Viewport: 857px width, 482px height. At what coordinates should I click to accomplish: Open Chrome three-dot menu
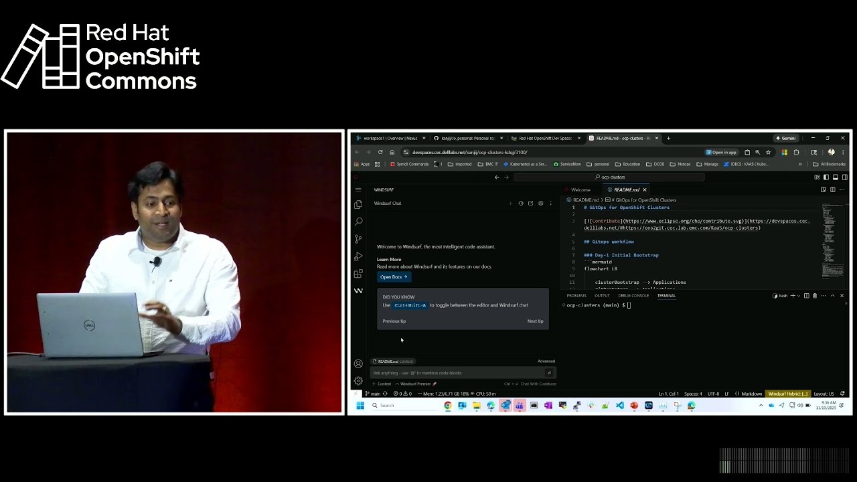point(843,152)
